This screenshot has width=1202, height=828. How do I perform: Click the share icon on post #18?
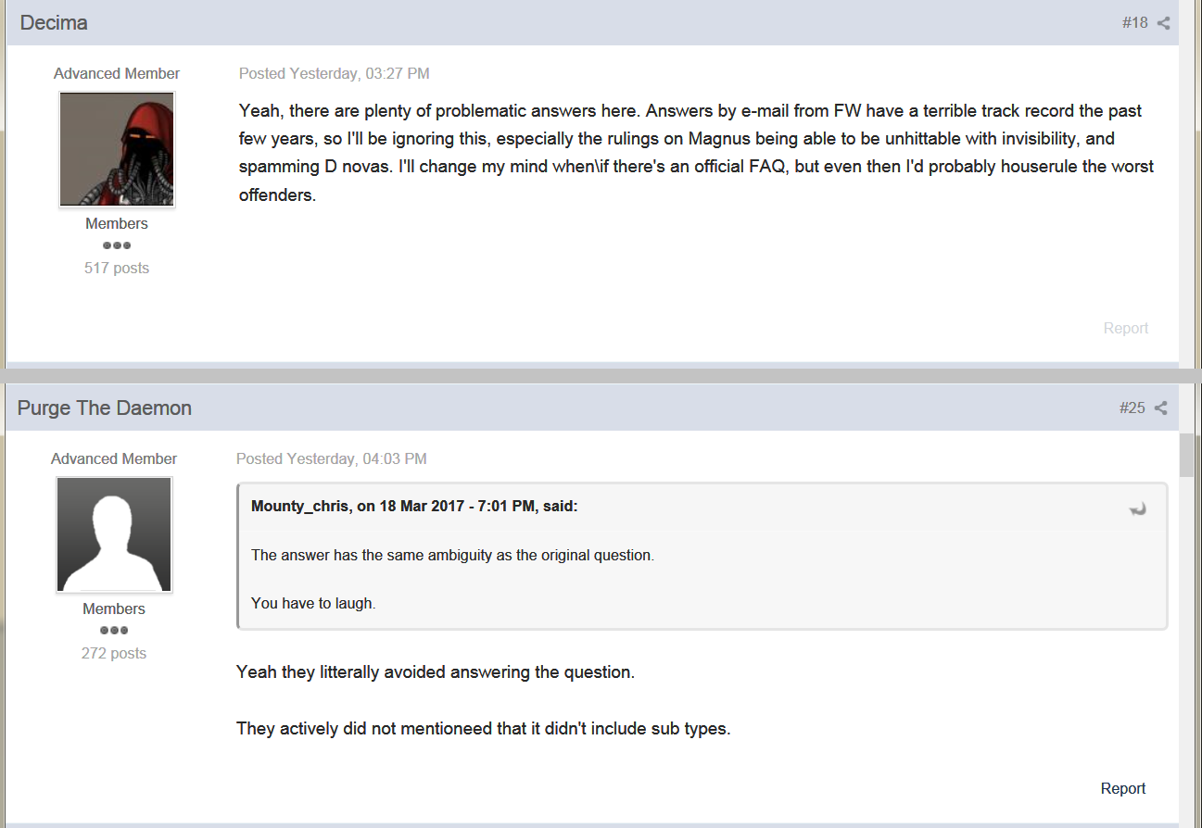point(1163,23)
